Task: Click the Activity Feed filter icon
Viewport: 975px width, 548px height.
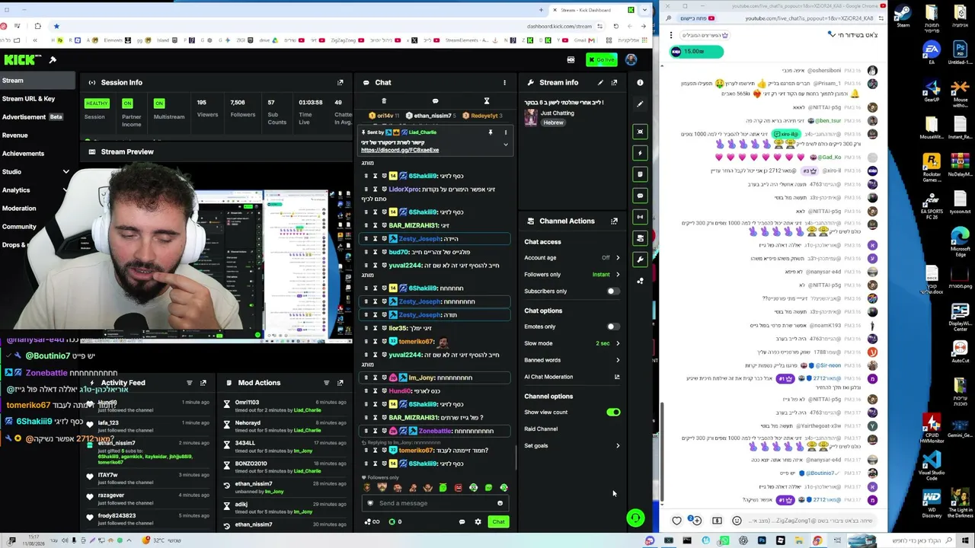Action: 189,383
